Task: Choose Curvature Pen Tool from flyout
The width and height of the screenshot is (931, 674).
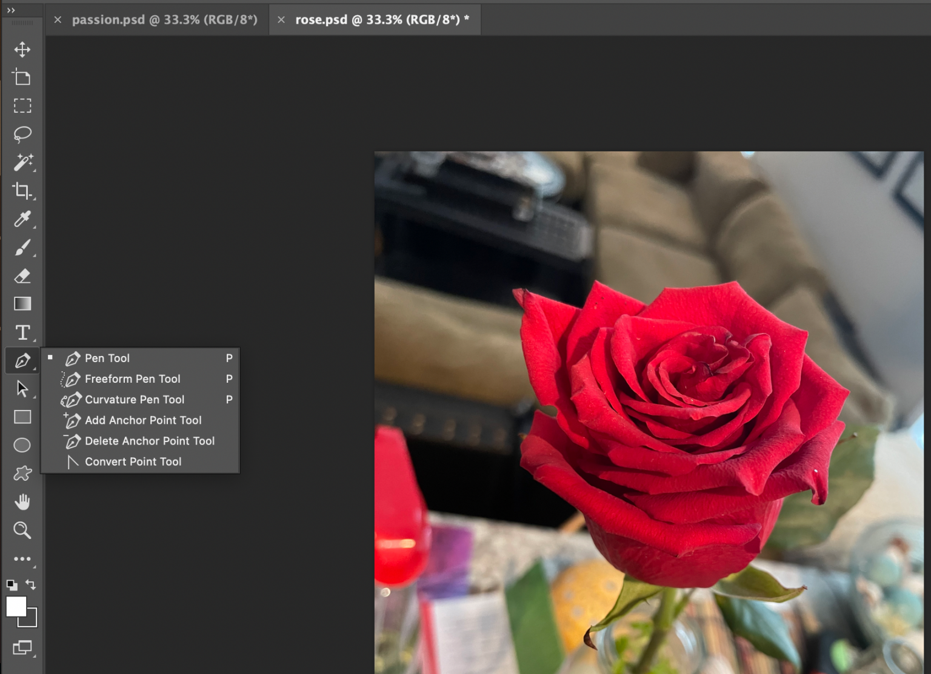Action: (134, 400)
